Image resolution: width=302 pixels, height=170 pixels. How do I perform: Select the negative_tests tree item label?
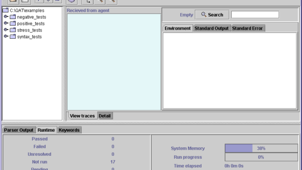[32, 17]
